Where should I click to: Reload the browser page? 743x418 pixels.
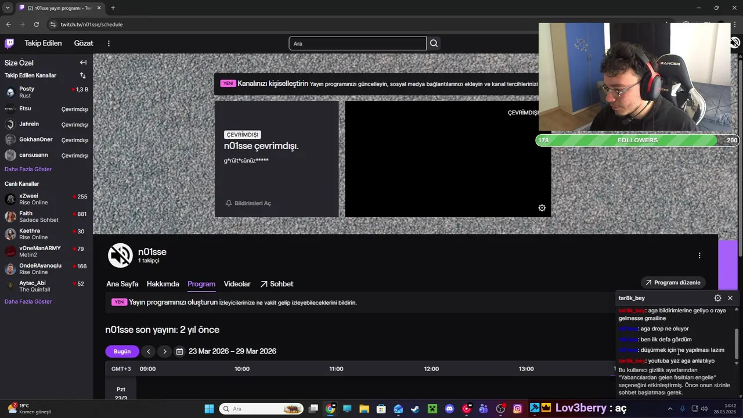tap(36, 24)
